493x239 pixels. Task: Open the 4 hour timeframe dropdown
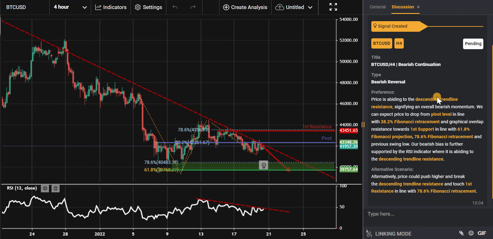pos(70,7)
